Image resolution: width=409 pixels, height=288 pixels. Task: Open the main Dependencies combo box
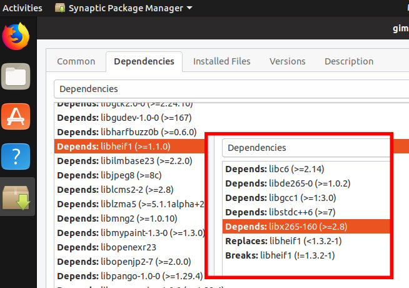click(x=231, y=89)
